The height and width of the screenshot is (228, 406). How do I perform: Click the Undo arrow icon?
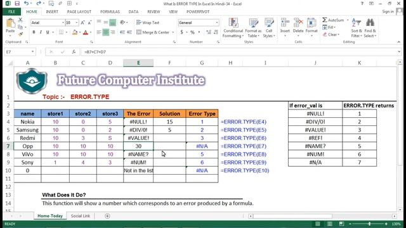(26, 3)
